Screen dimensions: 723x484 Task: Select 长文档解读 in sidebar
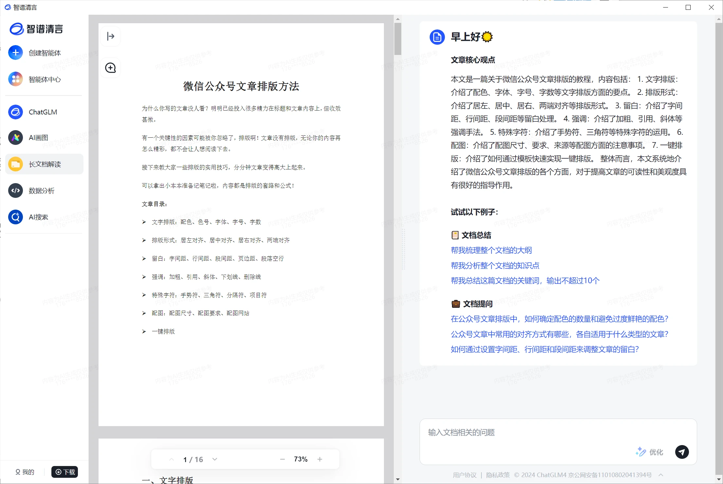pos(44,164)
